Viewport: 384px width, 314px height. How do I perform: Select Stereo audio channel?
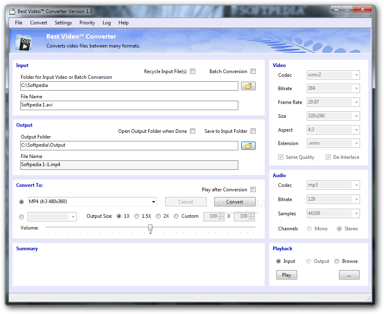coord(339,229)
